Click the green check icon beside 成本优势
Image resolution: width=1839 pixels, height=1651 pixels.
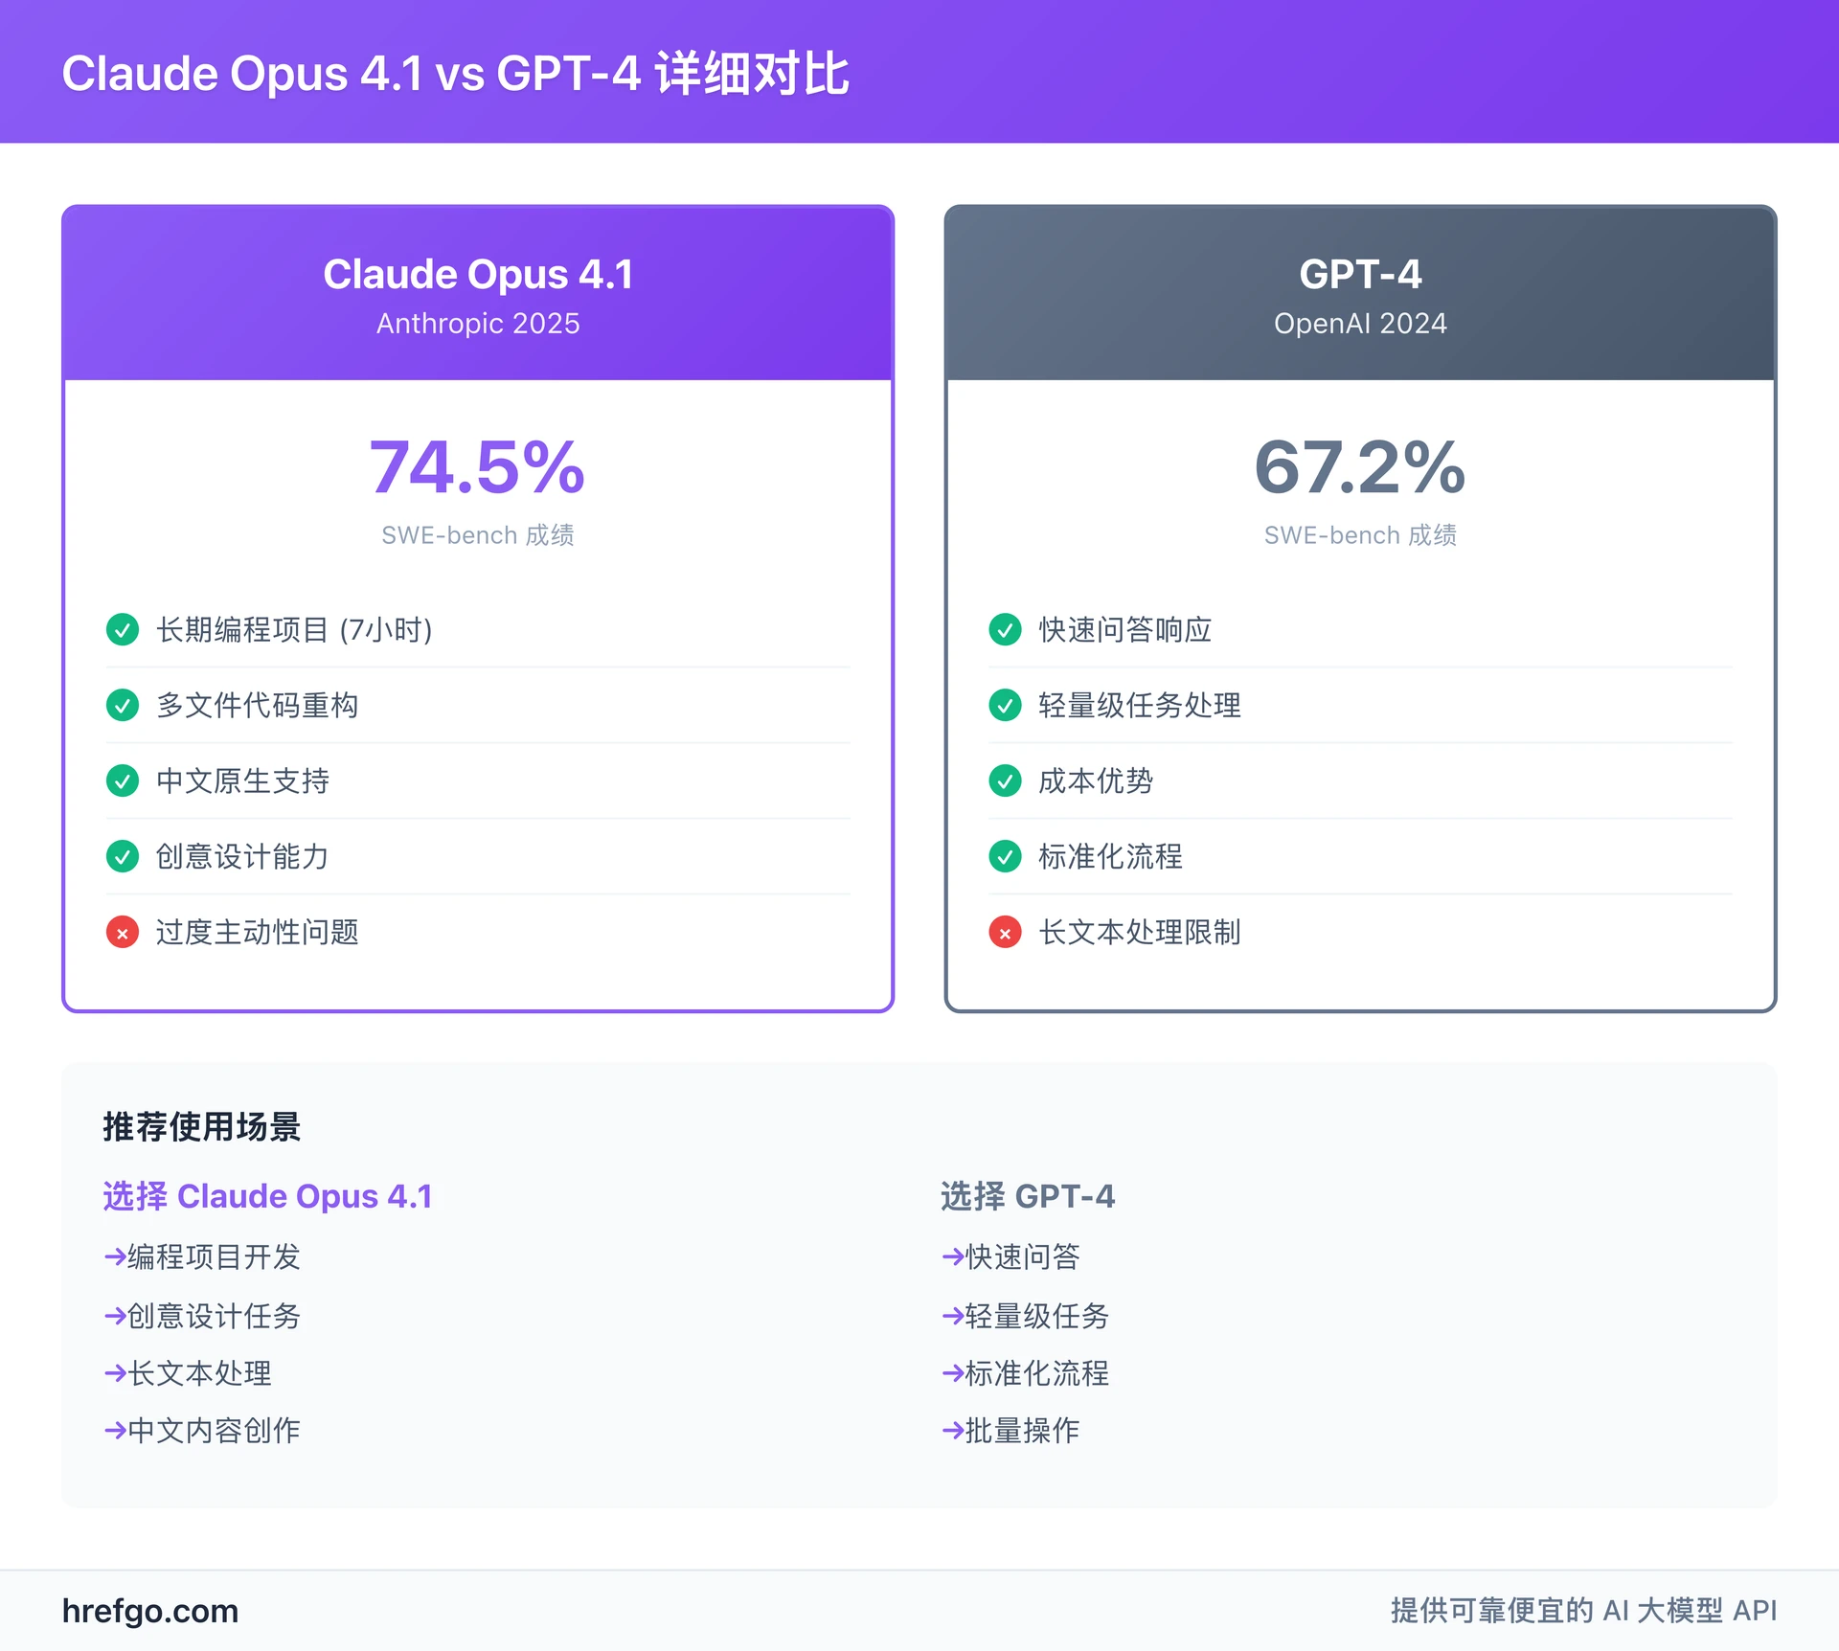coord(1005,780)
